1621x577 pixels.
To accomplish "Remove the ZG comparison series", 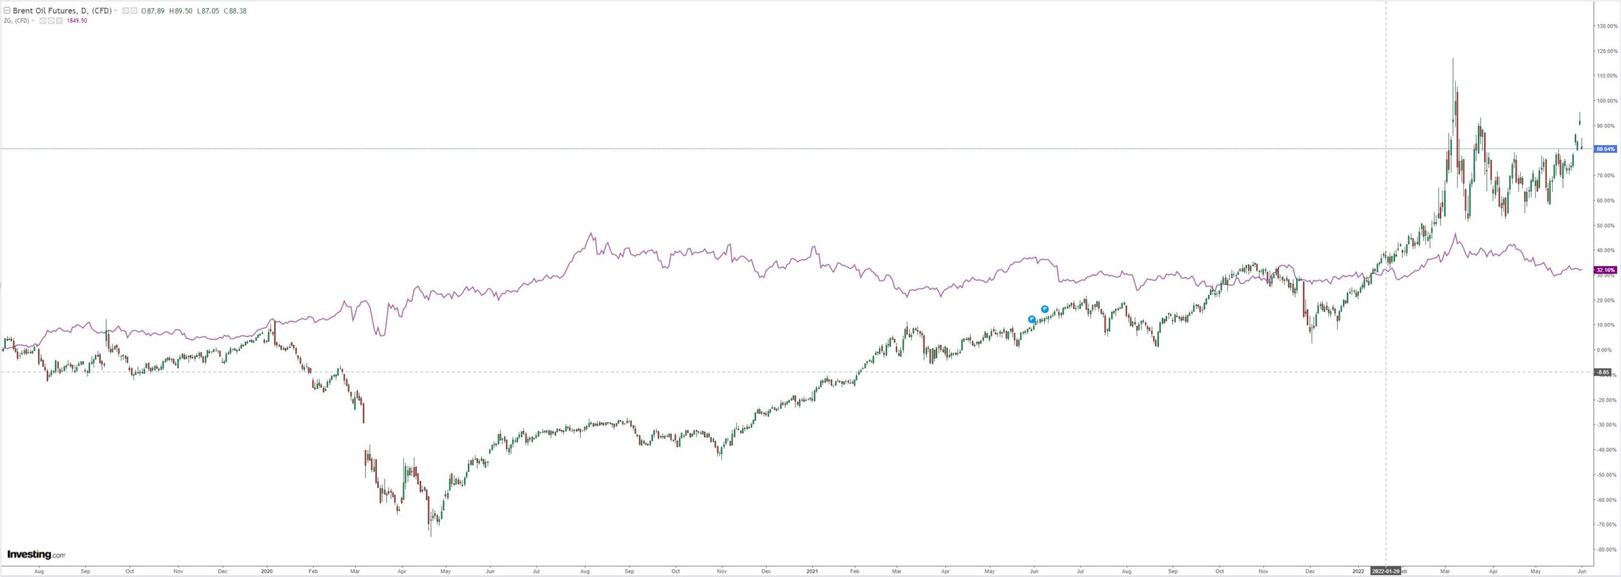I will click(x=60, y=21).
